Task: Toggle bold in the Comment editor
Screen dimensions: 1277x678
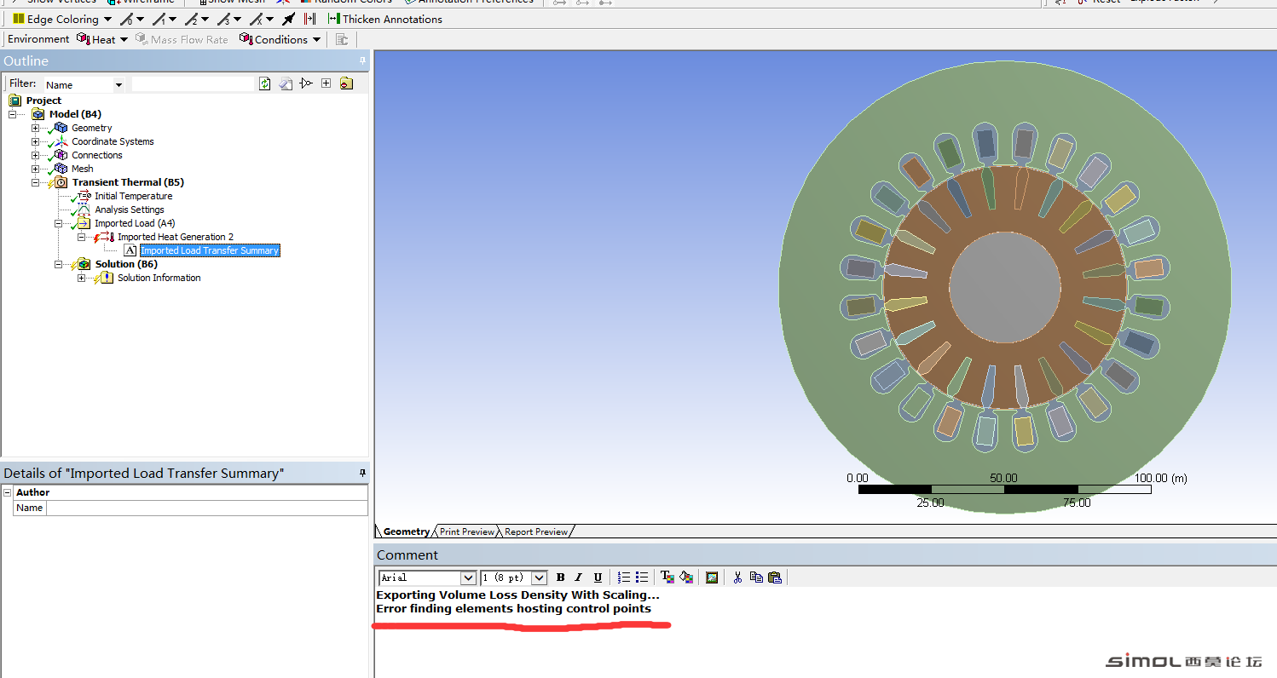Action: (560, 577)
